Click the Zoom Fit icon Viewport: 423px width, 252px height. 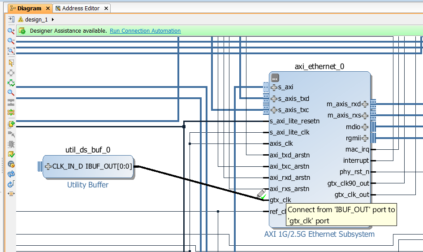[x=11, y=51]
